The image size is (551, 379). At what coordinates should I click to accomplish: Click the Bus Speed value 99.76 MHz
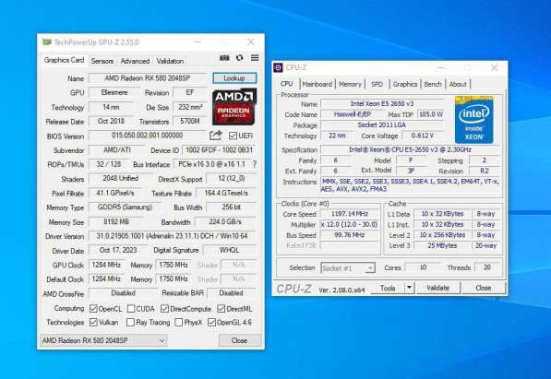(x=350, y=234)
